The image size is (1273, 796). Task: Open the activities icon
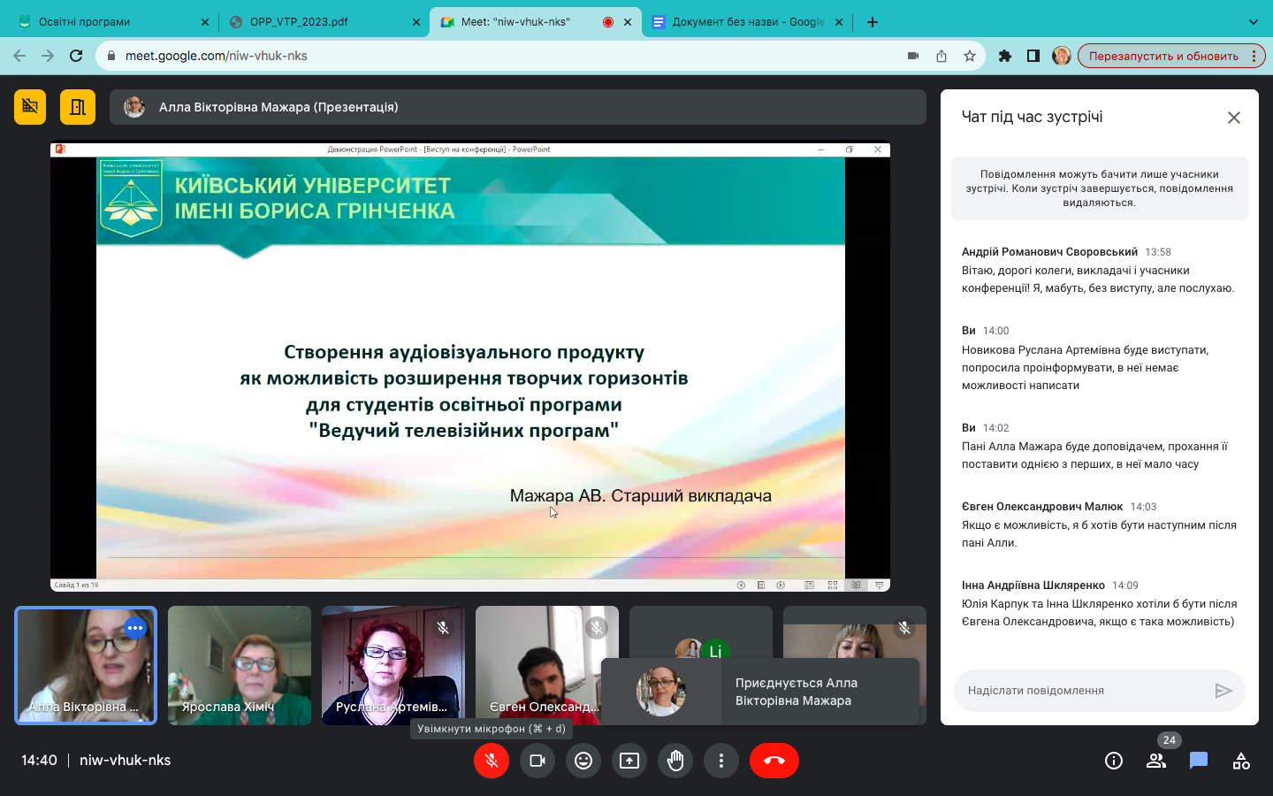(x=1241, y=761)
